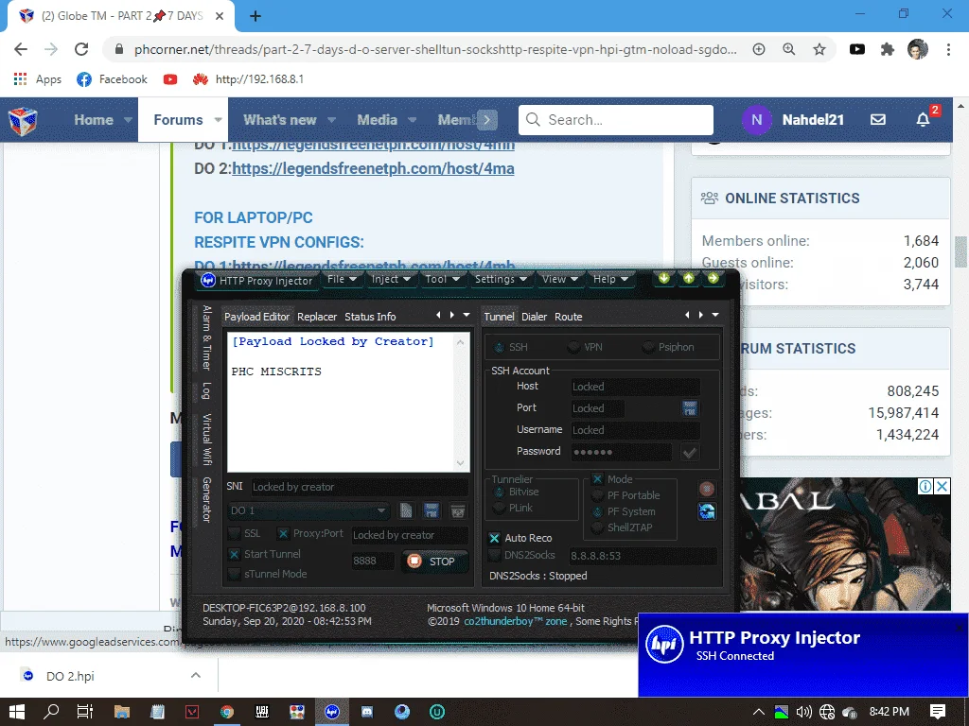Click the save icon next to SSH Port
Image resolution: width=969 pixels, height=726 pixels.
point(690,408)
